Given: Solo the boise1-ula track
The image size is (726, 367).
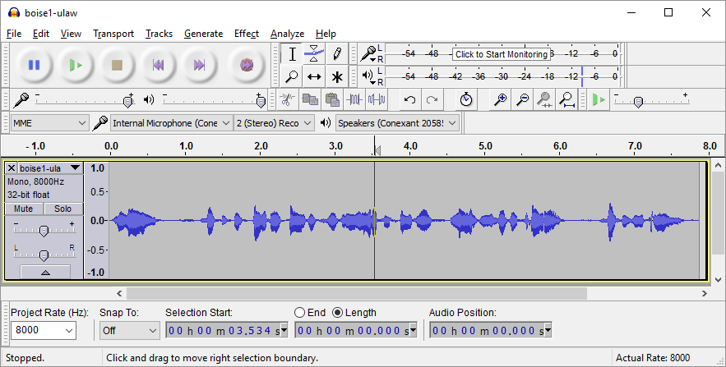Looking at the screenshot, I should (63, 209).
